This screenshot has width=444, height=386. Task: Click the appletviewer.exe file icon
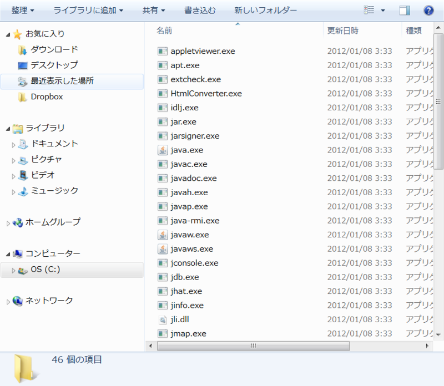[163, 51]
